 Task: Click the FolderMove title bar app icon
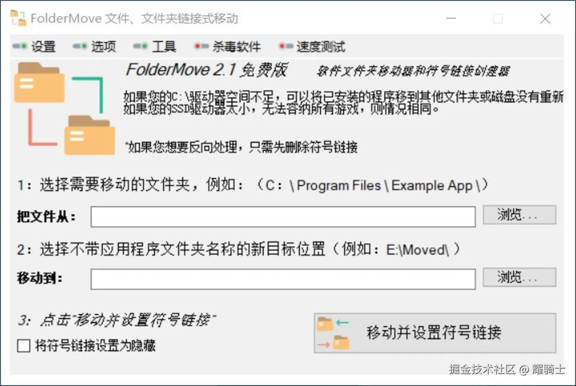[18, 18]
